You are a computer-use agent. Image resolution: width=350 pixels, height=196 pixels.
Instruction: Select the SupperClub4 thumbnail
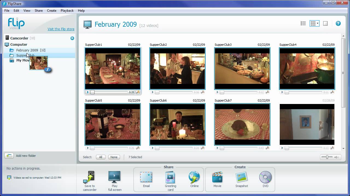[x=307, y=69]
